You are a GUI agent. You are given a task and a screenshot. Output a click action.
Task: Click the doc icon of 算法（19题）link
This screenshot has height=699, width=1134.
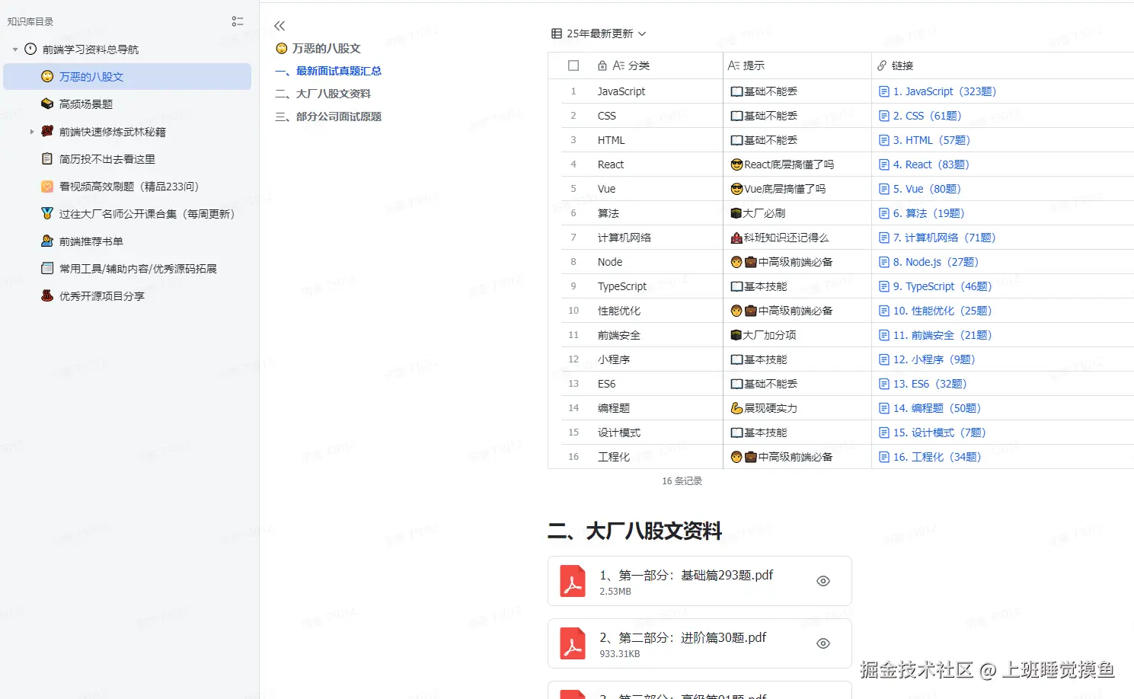[x=884, y=213]
